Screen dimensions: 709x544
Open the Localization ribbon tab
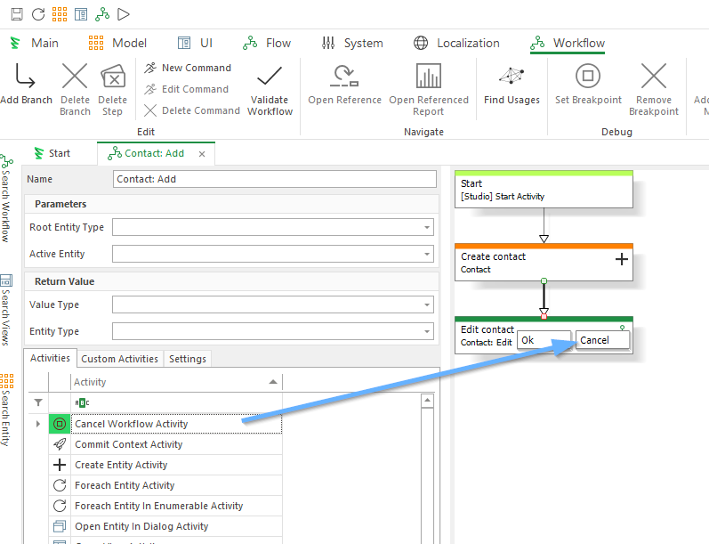456,43
